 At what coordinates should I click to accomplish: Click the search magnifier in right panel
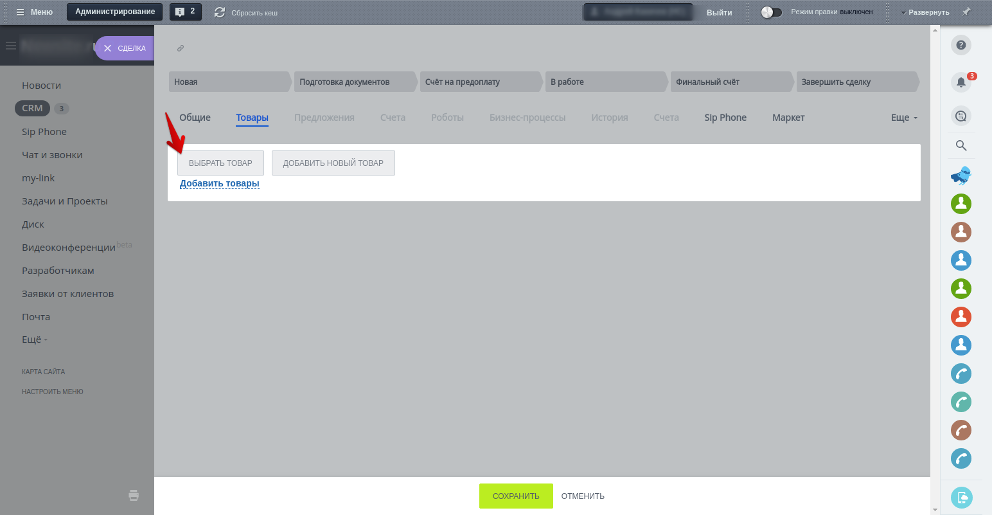[961, 145]
